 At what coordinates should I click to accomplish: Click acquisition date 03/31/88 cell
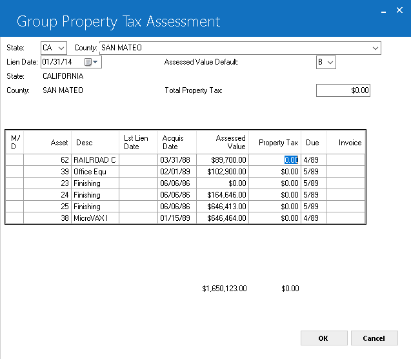coord(177,160)
